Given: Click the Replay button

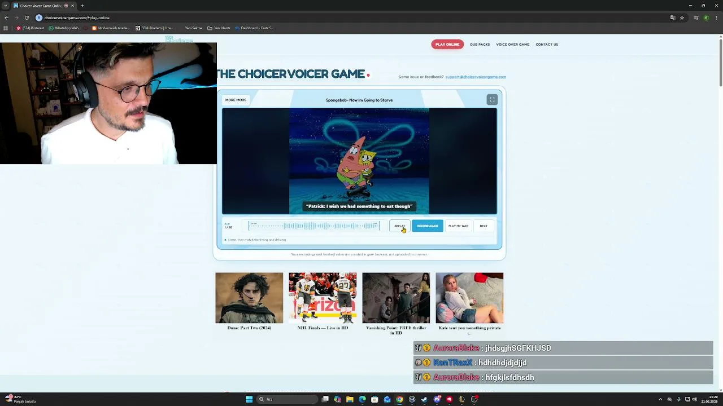Looking at the screenshot, I should click(399, 226).
